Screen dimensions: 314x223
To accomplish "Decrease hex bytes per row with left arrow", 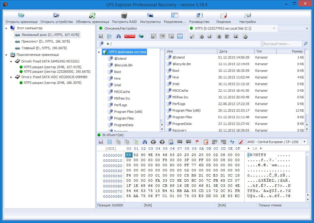I will (x=248, y=148).
